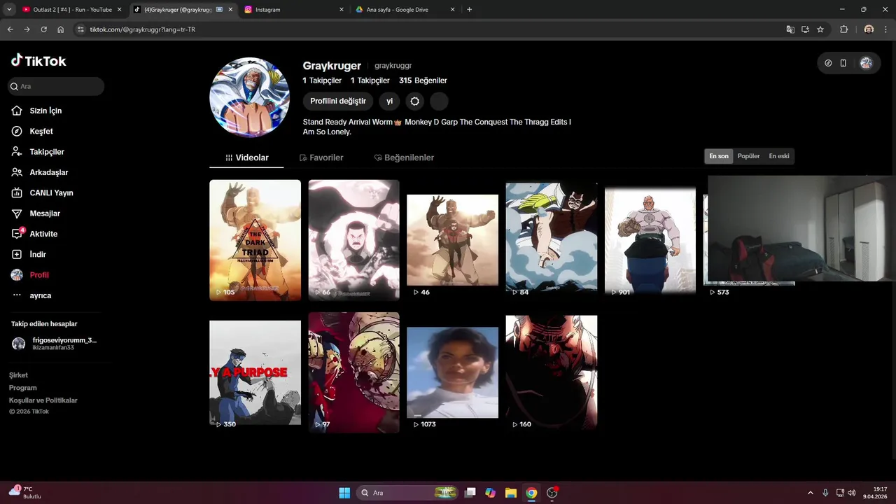Open followed account frigoseviyorumm_3

point(55,343)
